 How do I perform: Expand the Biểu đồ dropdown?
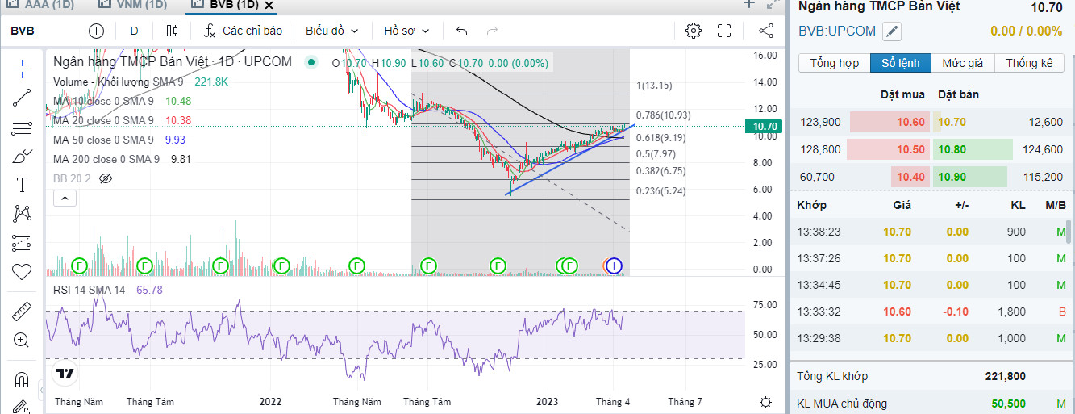pyautogui.click(x=332, y=31)
